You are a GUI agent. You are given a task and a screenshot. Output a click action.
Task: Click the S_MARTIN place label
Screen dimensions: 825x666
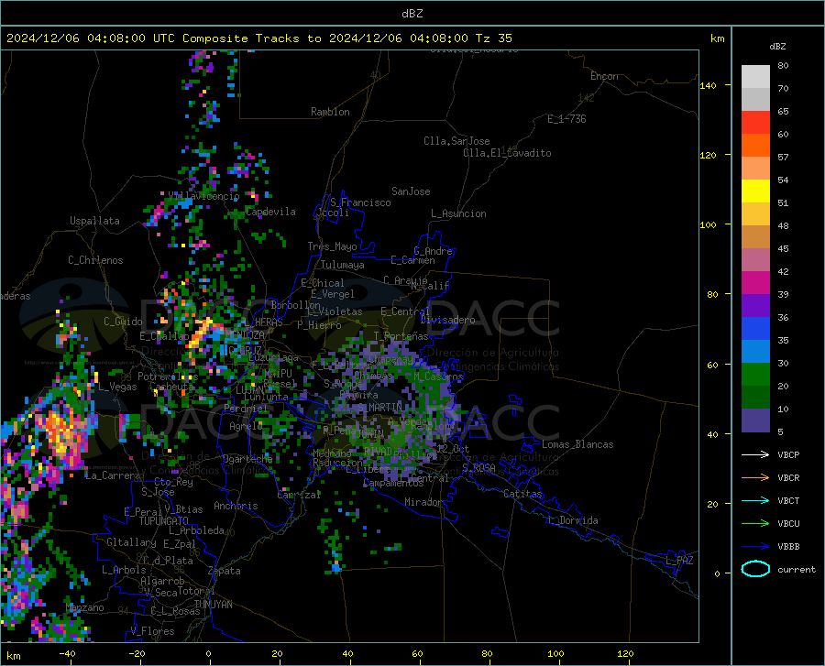pos(379,408)
